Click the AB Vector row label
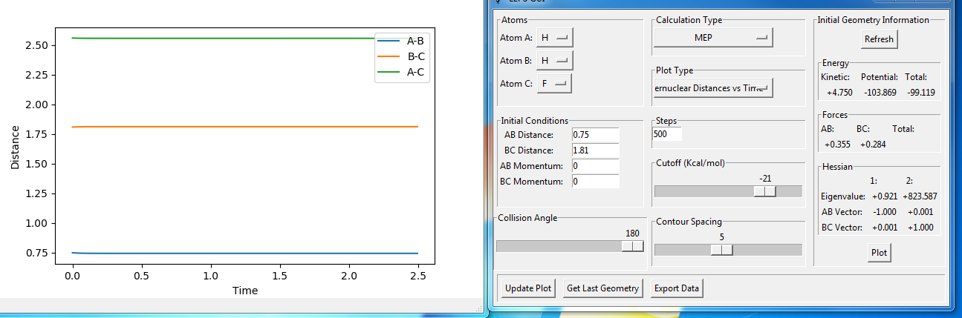The image size is (962, 318). tap(842, 212)
